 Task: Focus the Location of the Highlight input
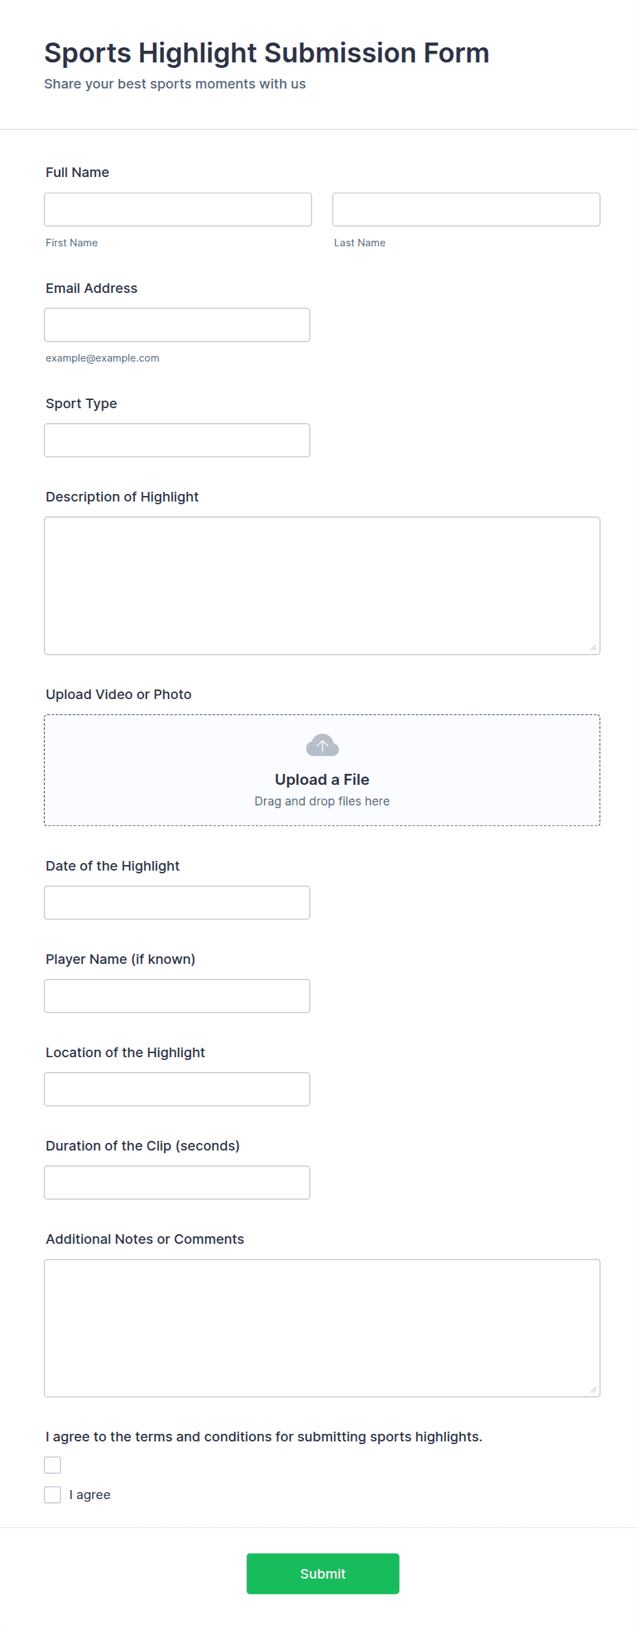click(177, 1089)
